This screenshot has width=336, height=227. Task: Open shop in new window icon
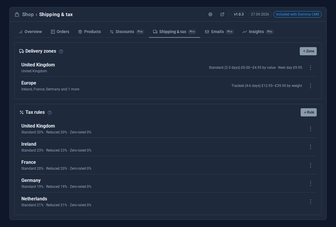tap(222, 14)
